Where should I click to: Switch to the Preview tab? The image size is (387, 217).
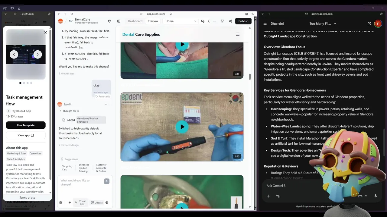(x=153, y=21)
